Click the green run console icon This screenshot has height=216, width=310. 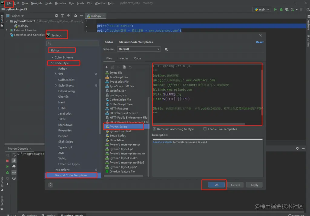(x=7, y=167)
